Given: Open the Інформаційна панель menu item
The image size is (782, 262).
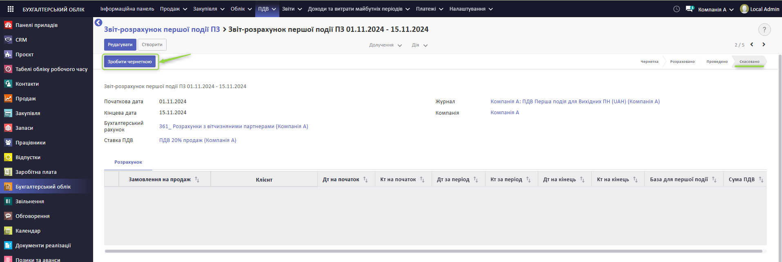Looking at the screenshot, I should pos(127,9).
